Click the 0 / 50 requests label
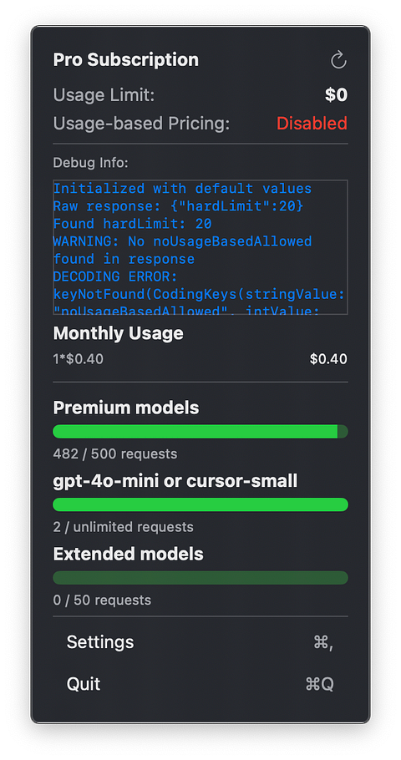The height and width of the screenshot is (760, 401). click(102, 600)
